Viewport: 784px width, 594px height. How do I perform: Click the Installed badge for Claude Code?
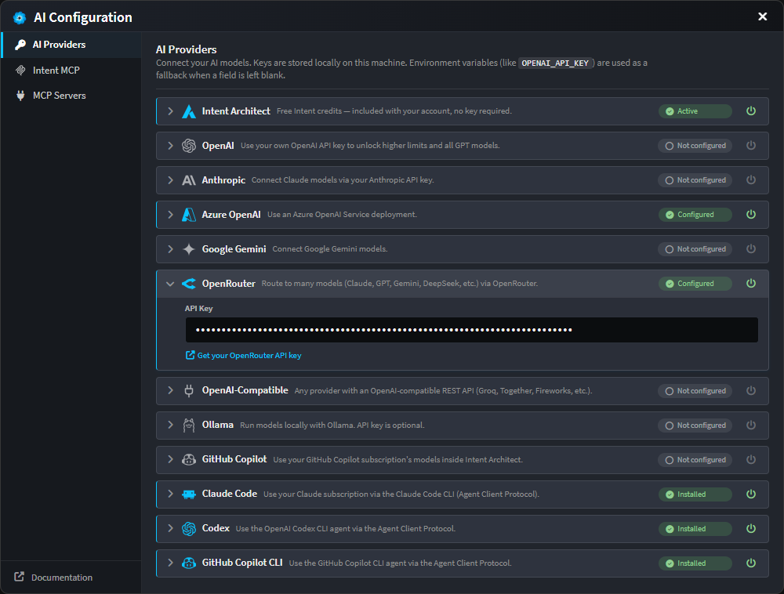[695, 494]
